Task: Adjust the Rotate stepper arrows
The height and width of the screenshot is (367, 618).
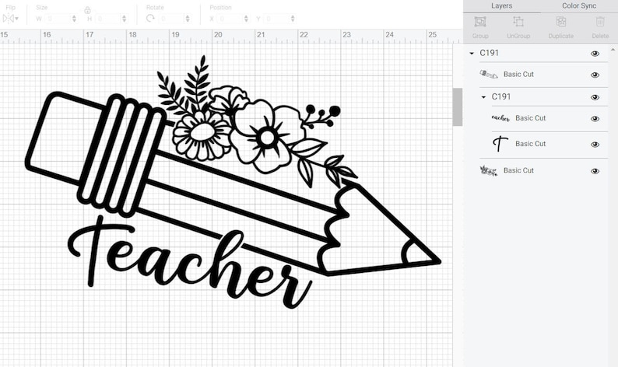Action: click(x=188, y=19)
